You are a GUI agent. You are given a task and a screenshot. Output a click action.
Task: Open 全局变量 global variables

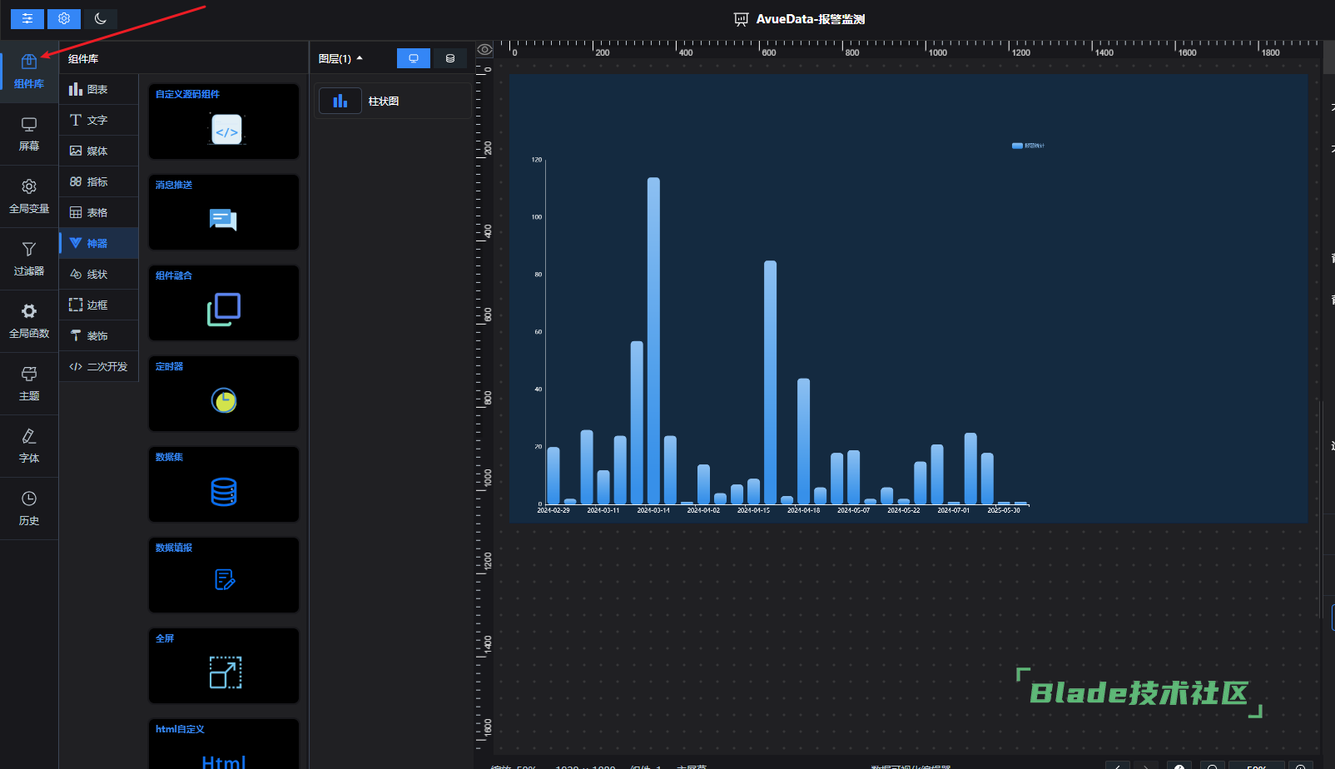(29, 196)
